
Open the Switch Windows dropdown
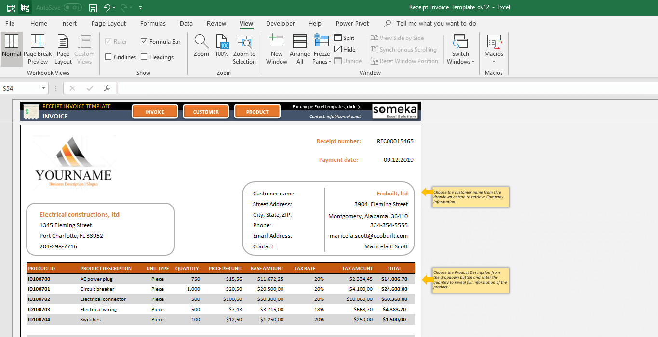[x=460, y=49]
